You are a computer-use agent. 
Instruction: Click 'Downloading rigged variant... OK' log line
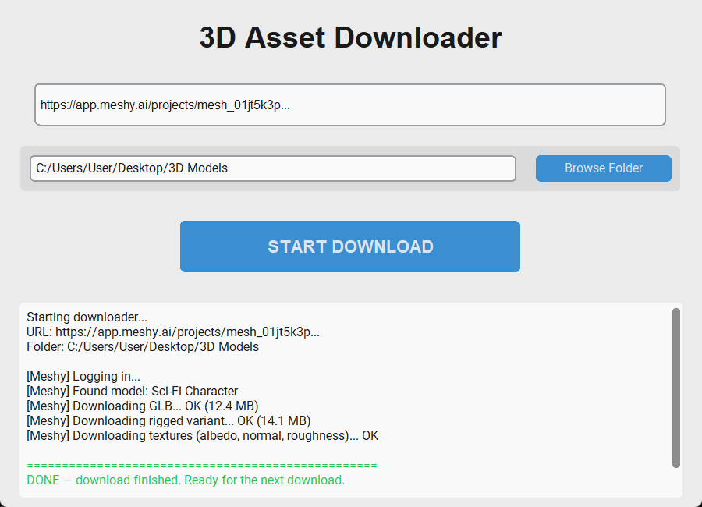(x=168, y=420)
